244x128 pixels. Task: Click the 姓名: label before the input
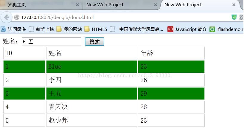click(10, 41)
